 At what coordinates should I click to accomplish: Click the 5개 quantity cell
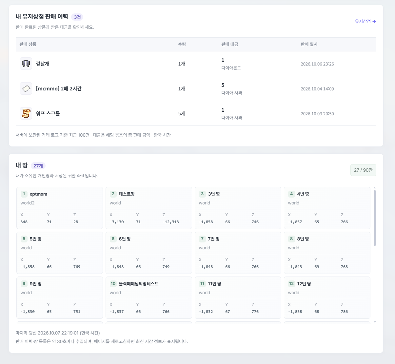pyautogui.click(x=182, y=113)
